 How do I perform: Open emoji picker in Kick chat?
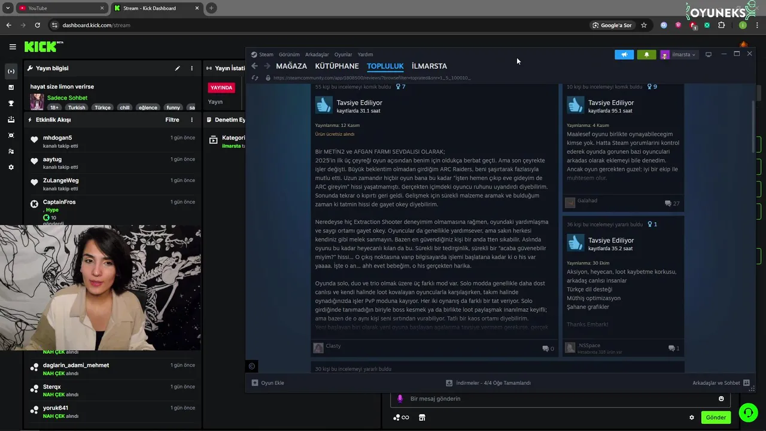coord(721,399)
